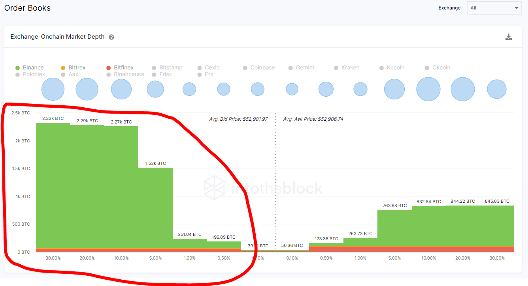Enable Coinbase series in legend

tap(258, 67)
